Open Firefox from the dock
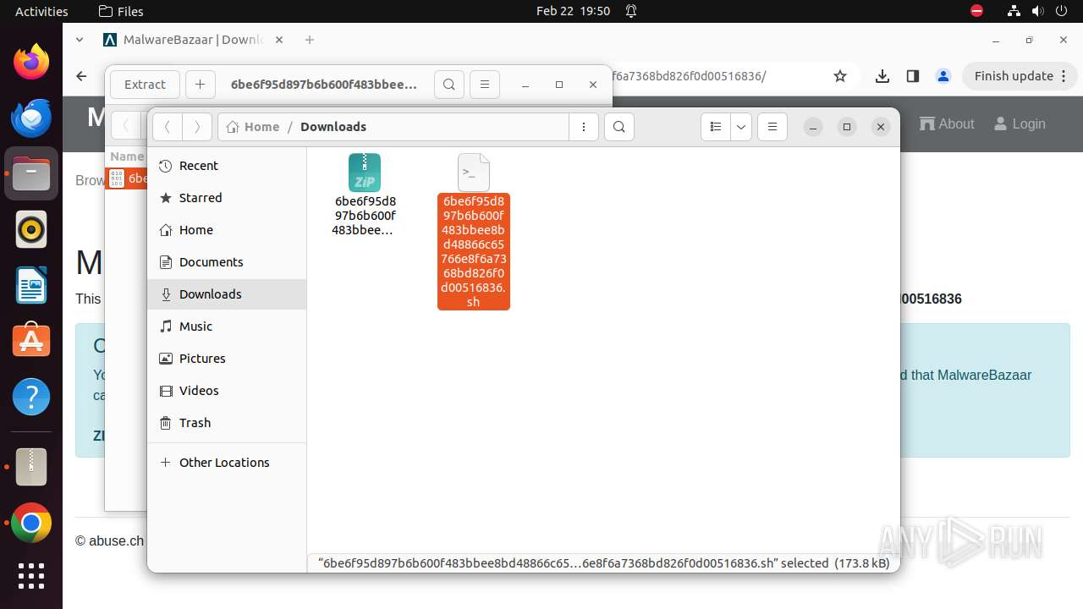 click(31, 62)
